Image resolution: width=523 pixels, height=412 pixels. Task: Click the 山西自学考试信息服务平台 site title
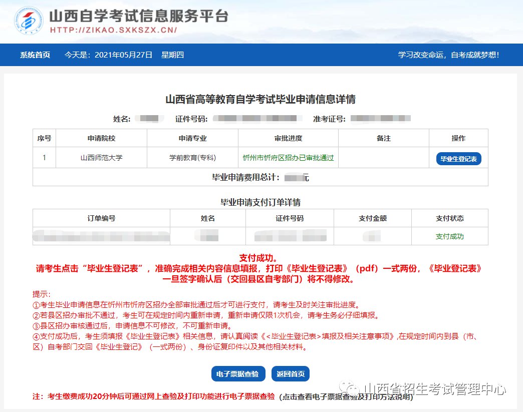click(x=139, y=16)
